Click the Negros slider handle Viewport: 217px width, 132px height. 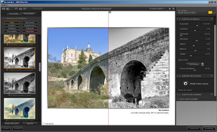click(194, 46)
